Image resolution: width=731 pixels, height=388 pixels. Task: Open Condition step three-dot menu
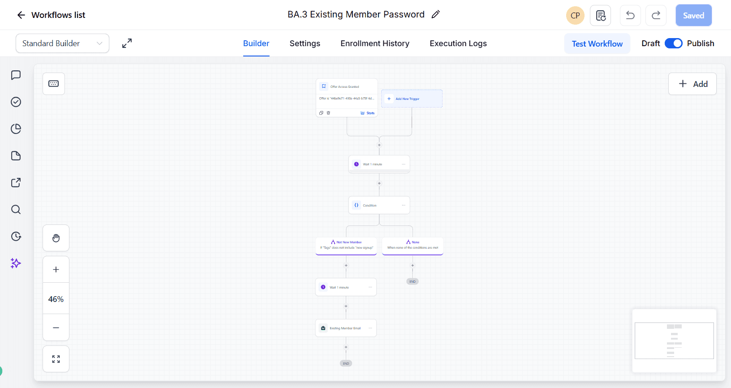(x=404, y=205)
